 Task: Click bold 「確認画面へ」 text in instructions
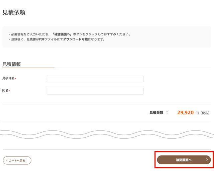click(62, 34)
